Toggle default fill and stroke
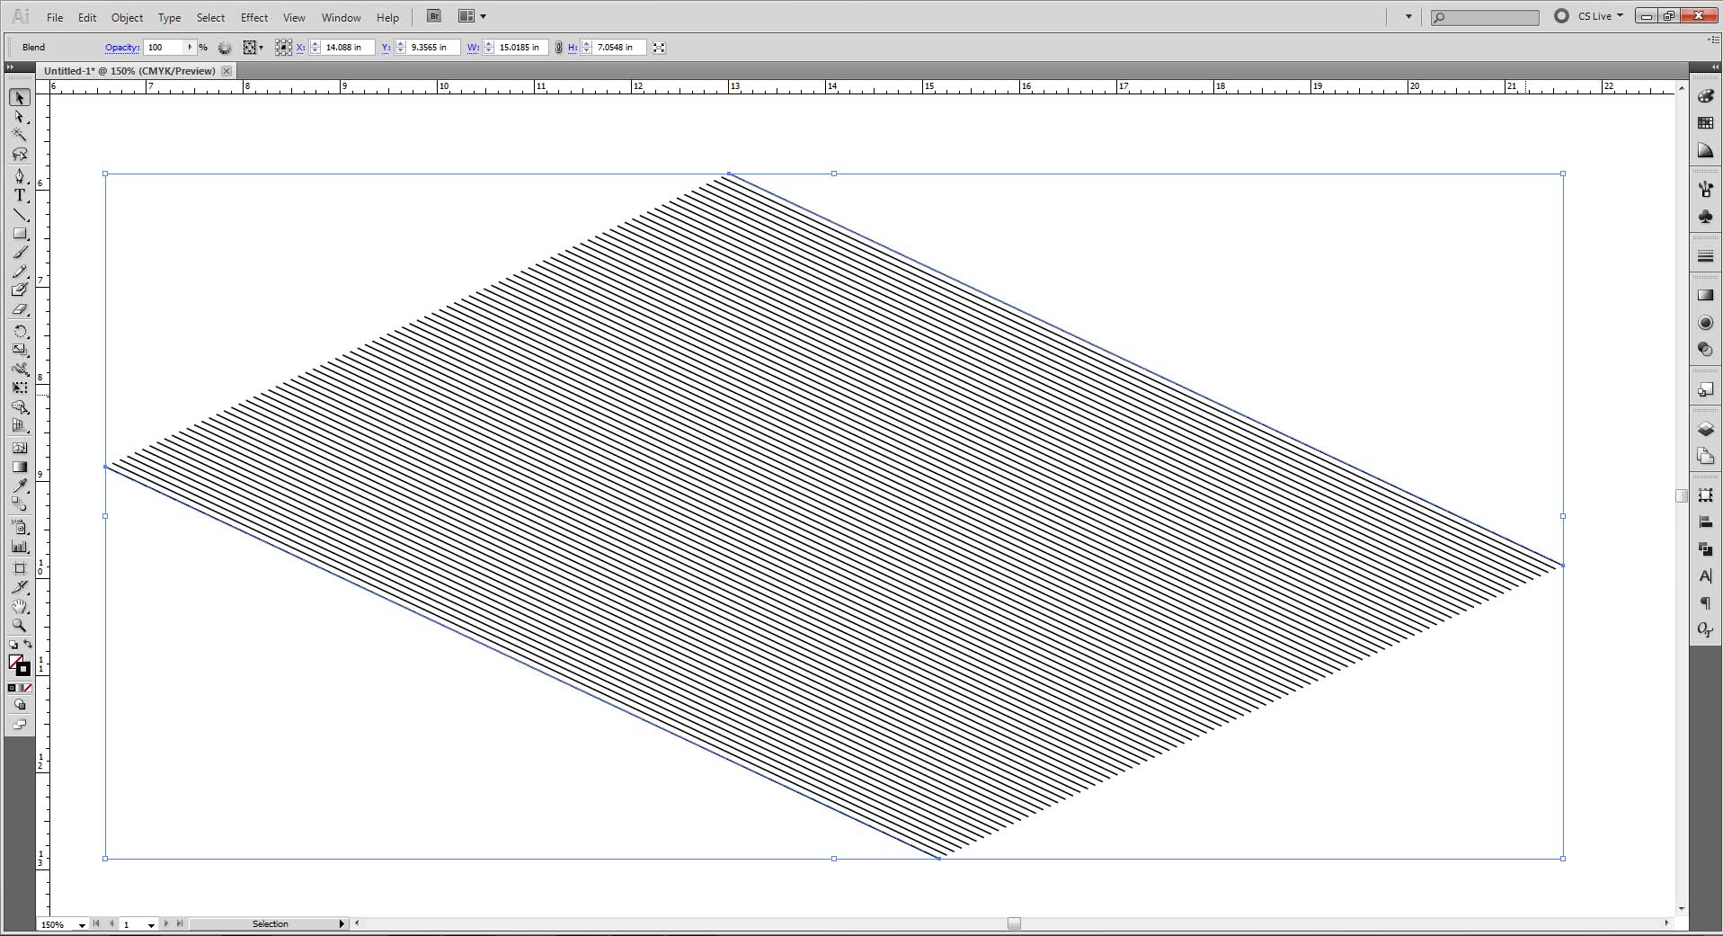The image size is (1723, 936). pos(13,644)
